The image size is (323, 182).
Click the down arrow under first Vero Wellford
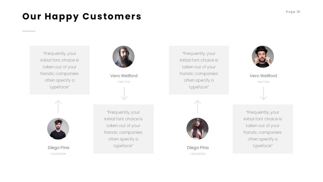pos(124,93)
